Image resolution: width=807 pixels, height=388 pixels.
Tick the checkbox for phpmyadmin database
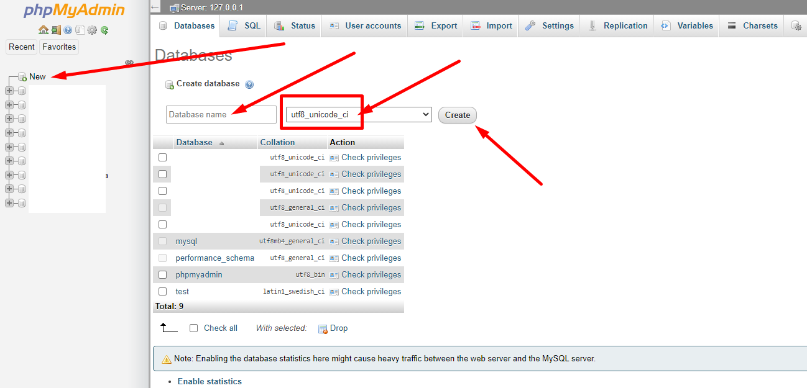(x=163, y=274)
